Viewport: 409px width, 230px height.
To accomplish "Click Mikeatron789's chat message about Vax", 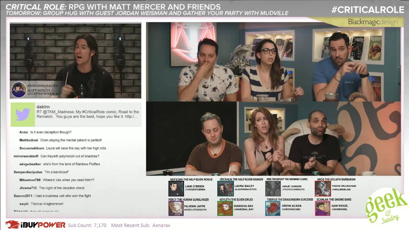I will (x=57, y=180).
